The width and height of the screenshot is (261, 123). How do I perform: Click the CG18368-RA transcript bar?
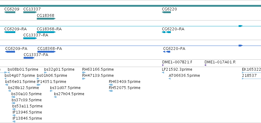tap(46, 32)
